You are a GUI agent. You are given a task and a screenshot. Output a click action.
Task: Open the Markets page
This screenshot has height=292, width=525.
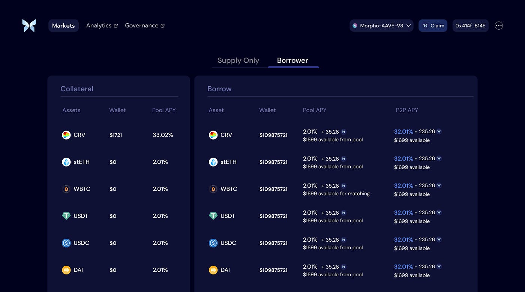click(x=63, y=26)
